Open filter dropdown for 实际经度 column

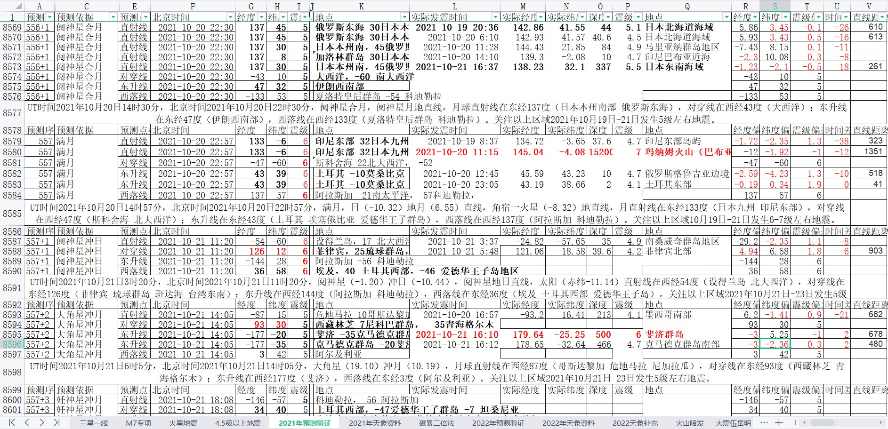541,17
